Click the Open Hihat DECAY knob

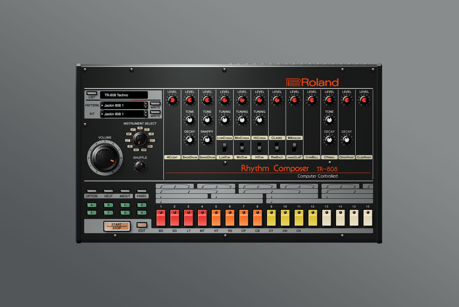tap(347, 140)
